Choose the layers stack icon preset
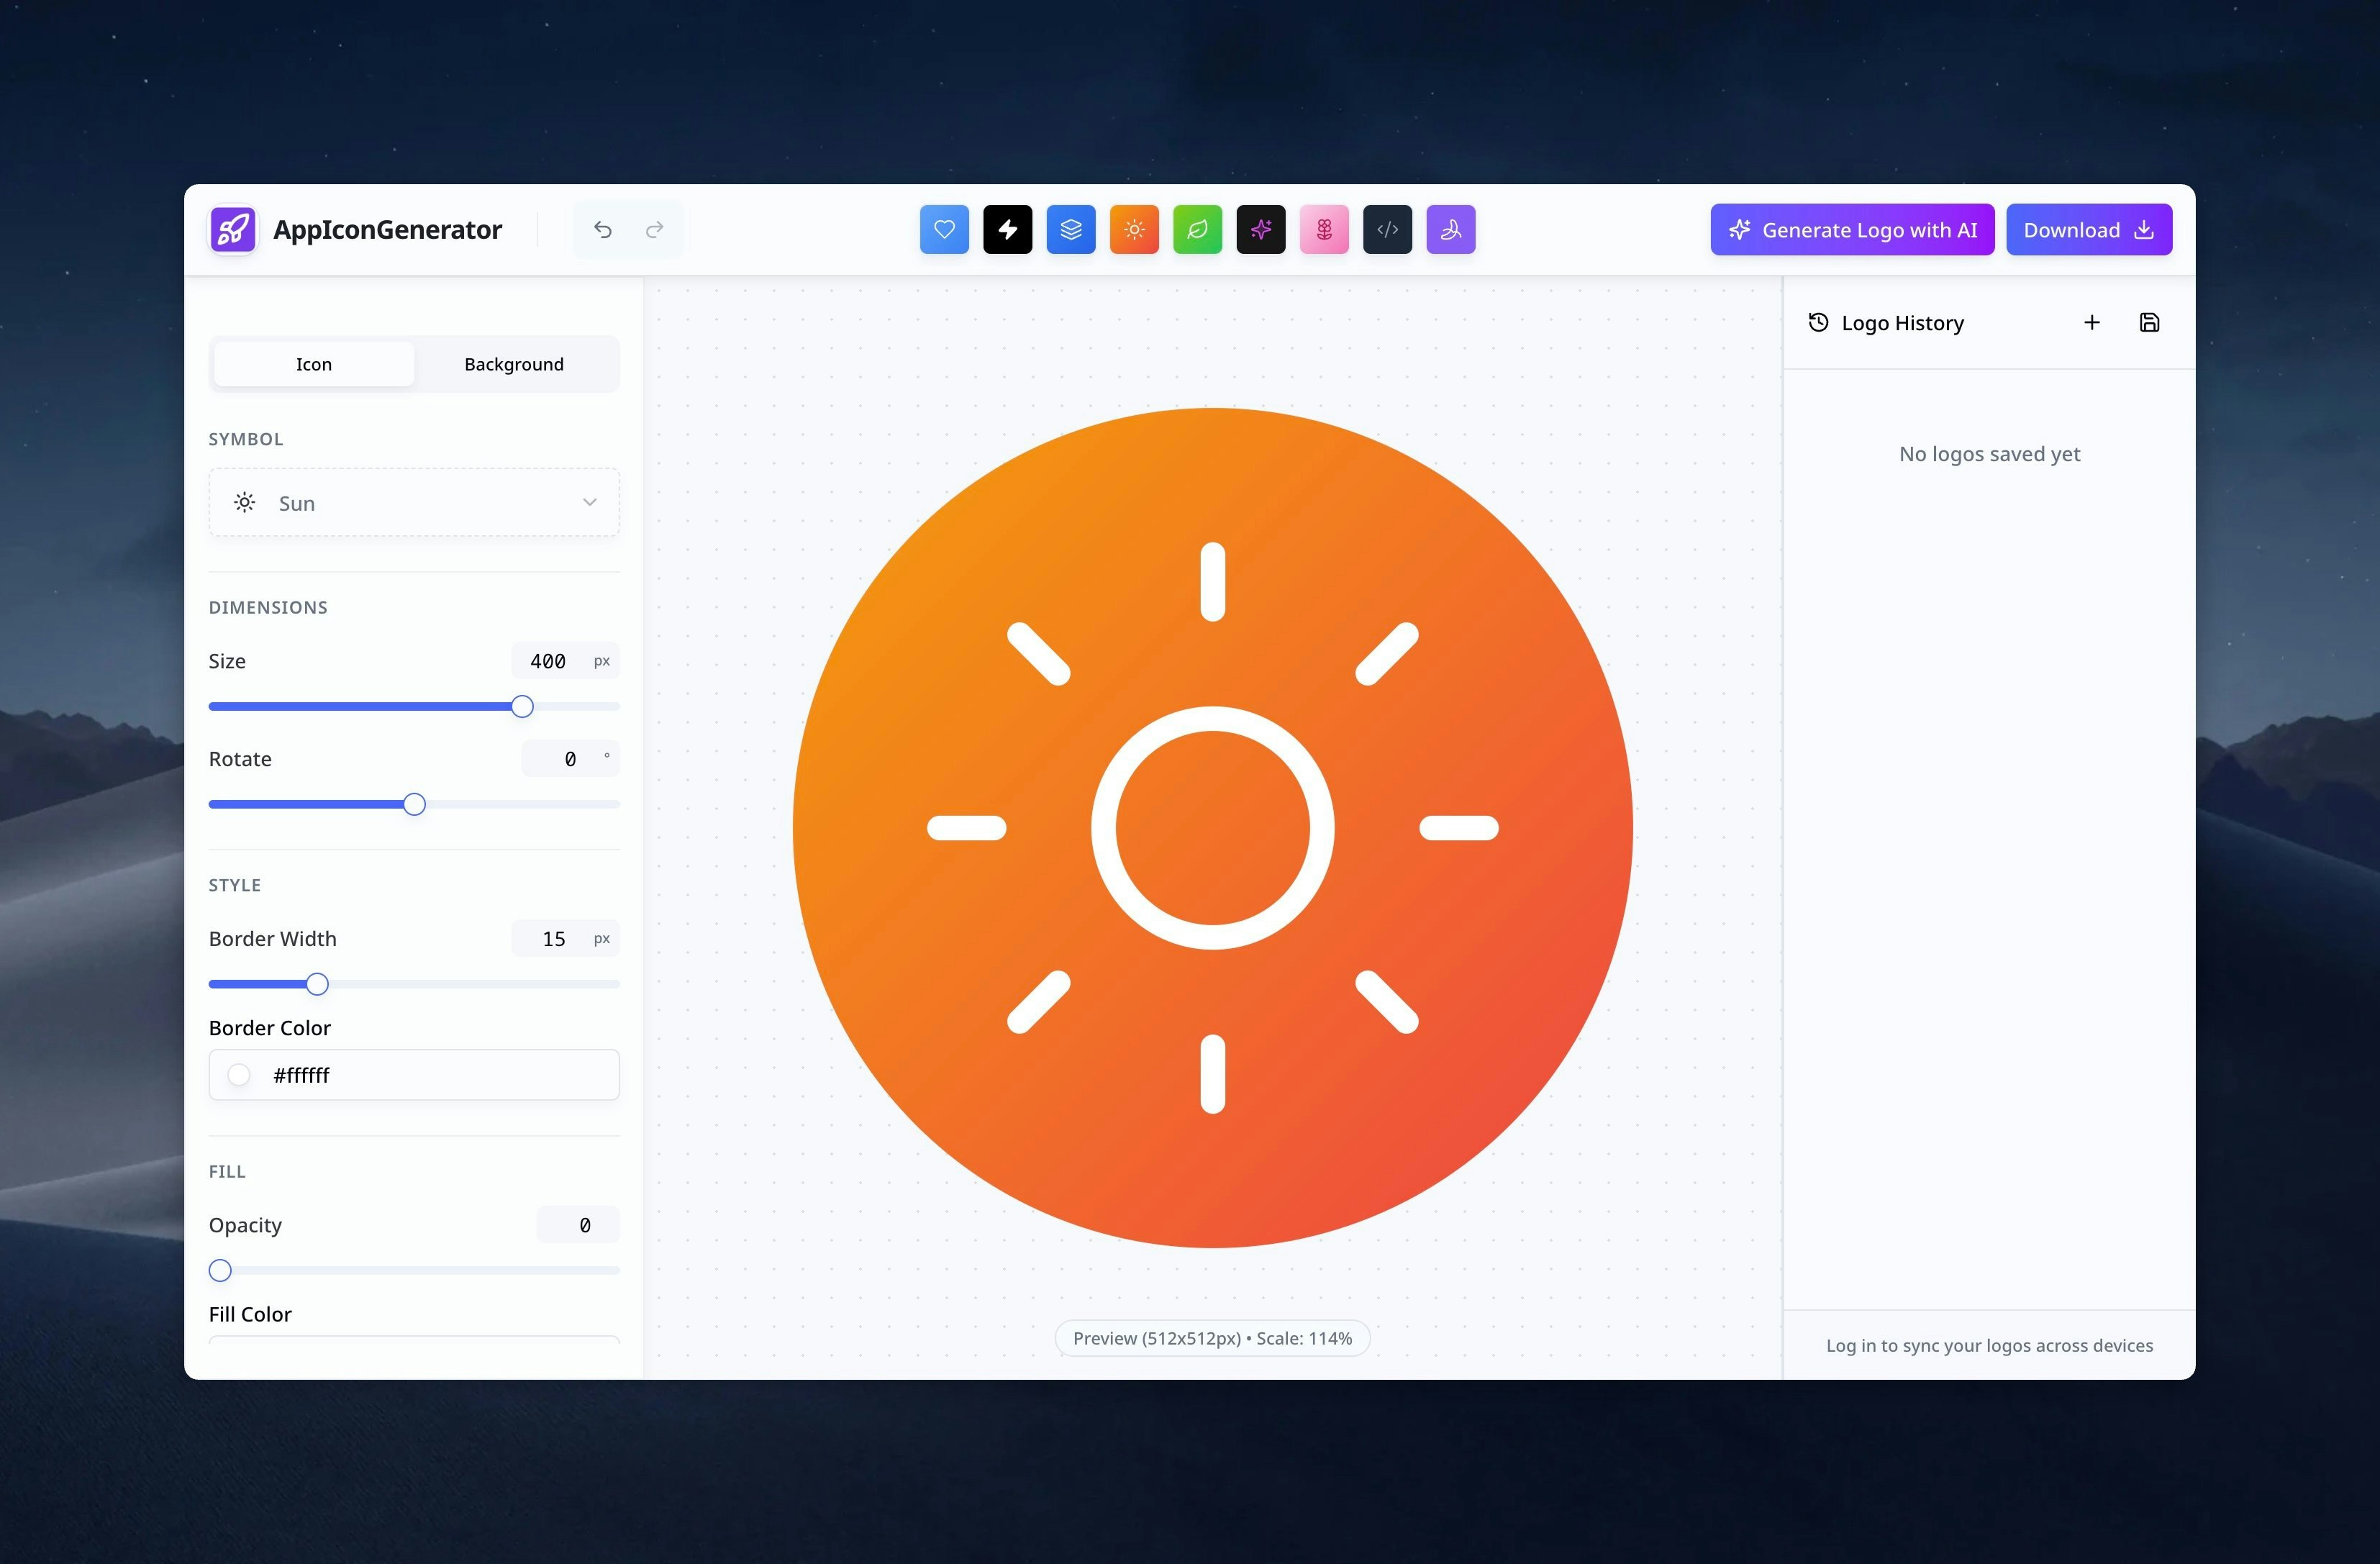The height and width of the screenshot is (1564, 2380). [1071, 229]
